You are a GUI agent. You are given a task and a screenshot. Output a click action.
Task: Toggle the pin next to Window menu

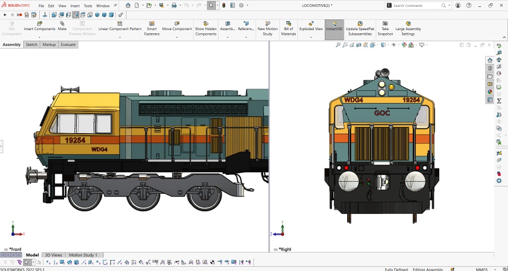pyautogui.click(x=115, y=6)
